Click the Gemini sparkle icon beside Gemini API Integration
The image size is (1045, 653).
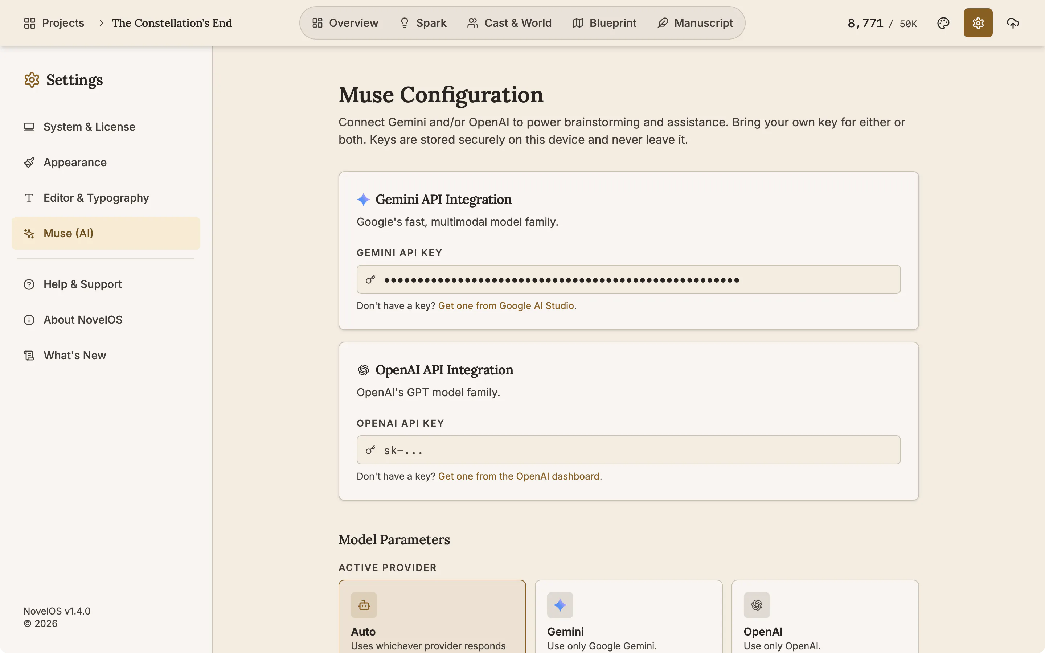pos(363,200)
